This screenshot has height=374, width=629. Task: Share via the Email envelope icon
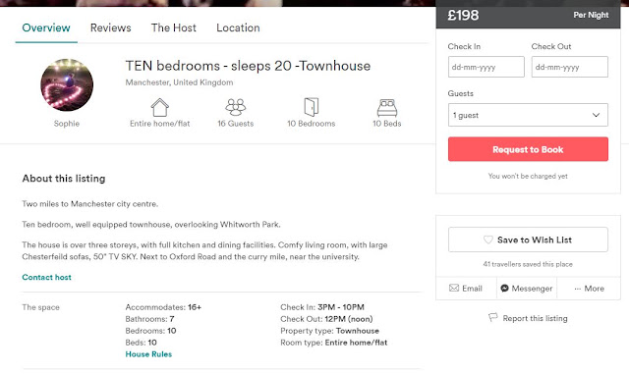[454, 288]
